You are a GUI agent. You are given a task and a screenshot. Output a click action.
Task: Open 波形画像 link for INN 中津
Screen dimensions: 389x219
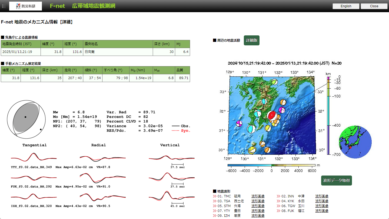pyautogui.click(x=322, y=196)
